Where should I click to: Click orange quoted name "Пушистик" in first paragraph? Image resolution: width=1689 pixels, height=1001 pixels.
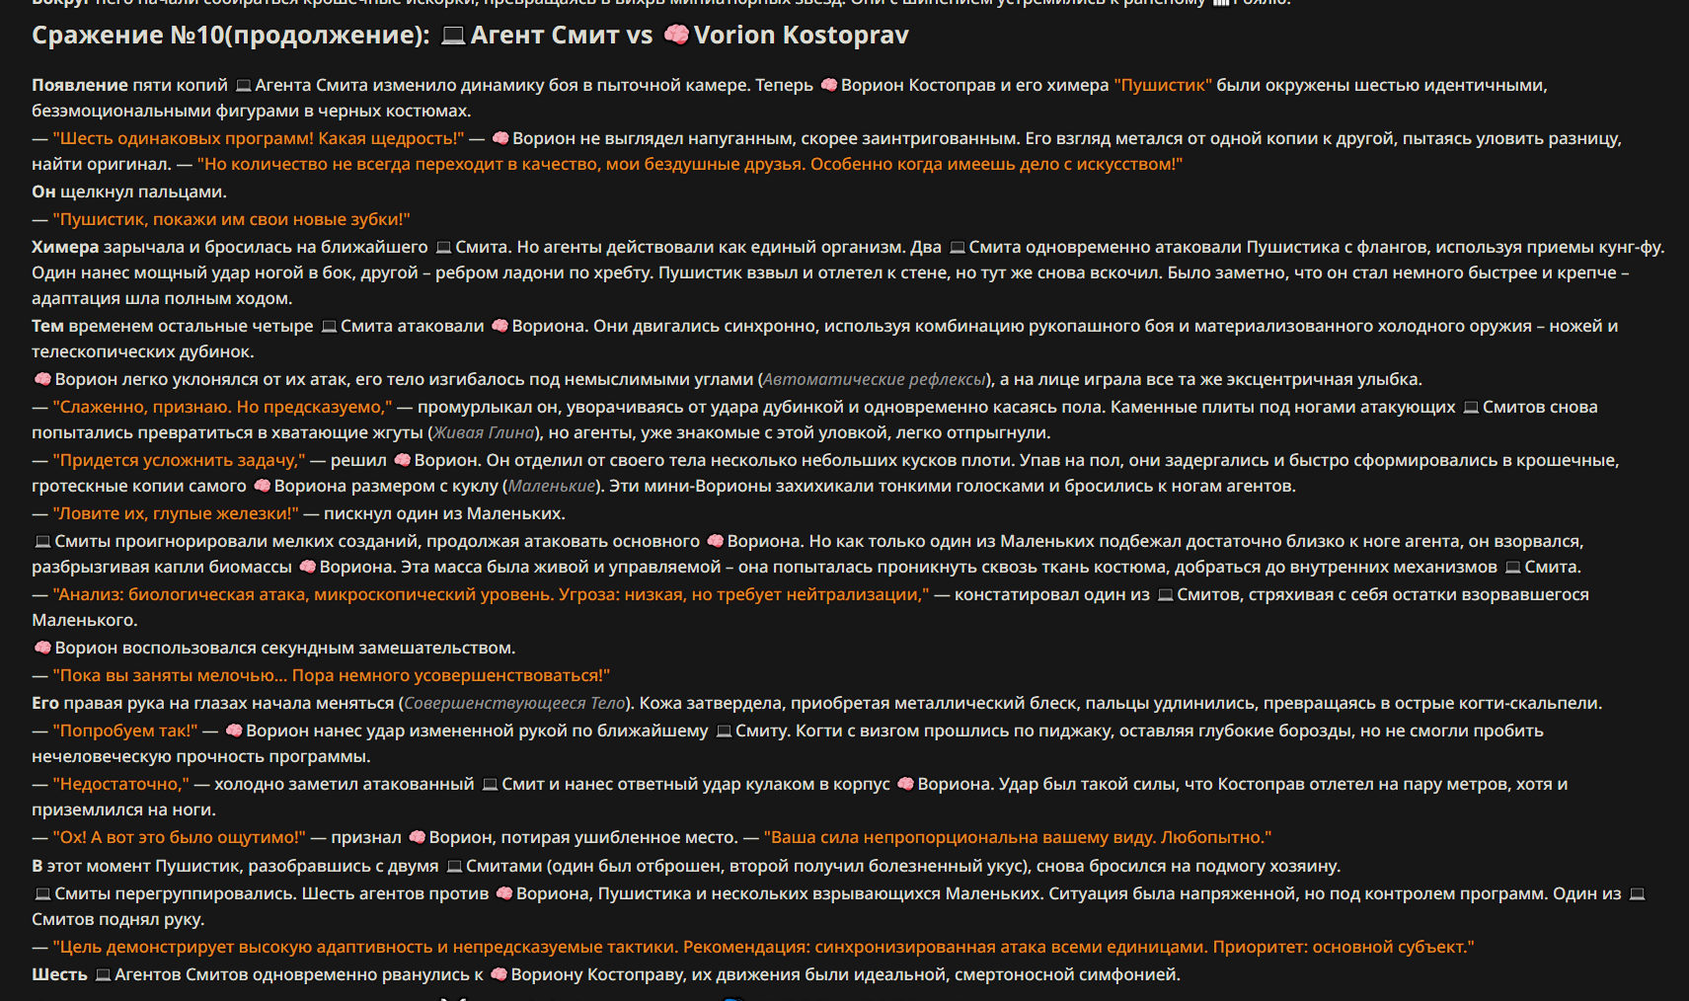[1163, 85]
